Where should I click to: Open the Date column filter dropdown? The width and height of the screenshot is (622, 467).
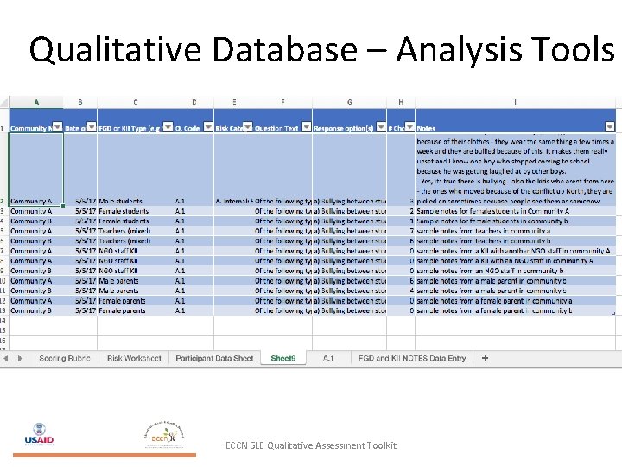(x=92, y=126)
